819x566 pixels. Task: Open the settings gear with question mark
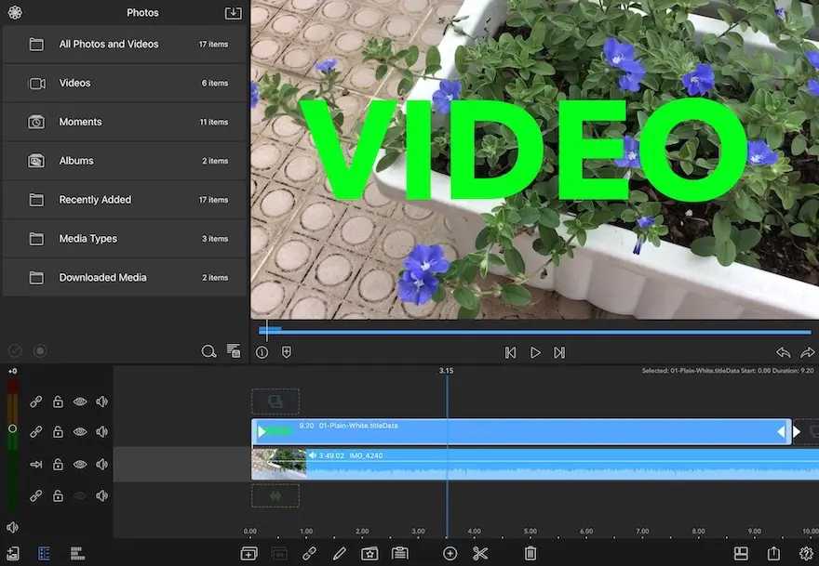point(806,553)
